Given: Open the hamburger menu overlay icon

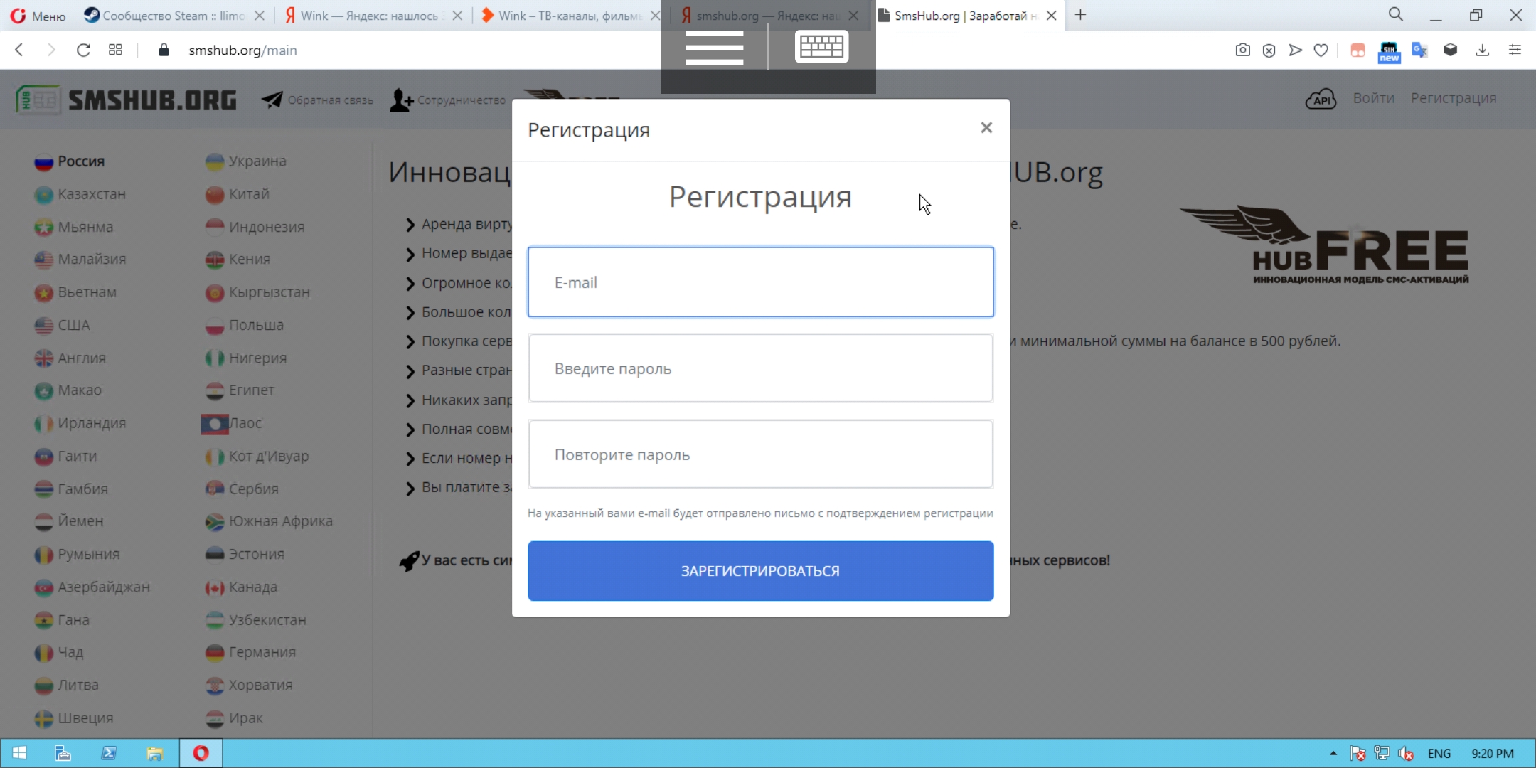Looking at the screenshot, I should (x=714, y=48).
